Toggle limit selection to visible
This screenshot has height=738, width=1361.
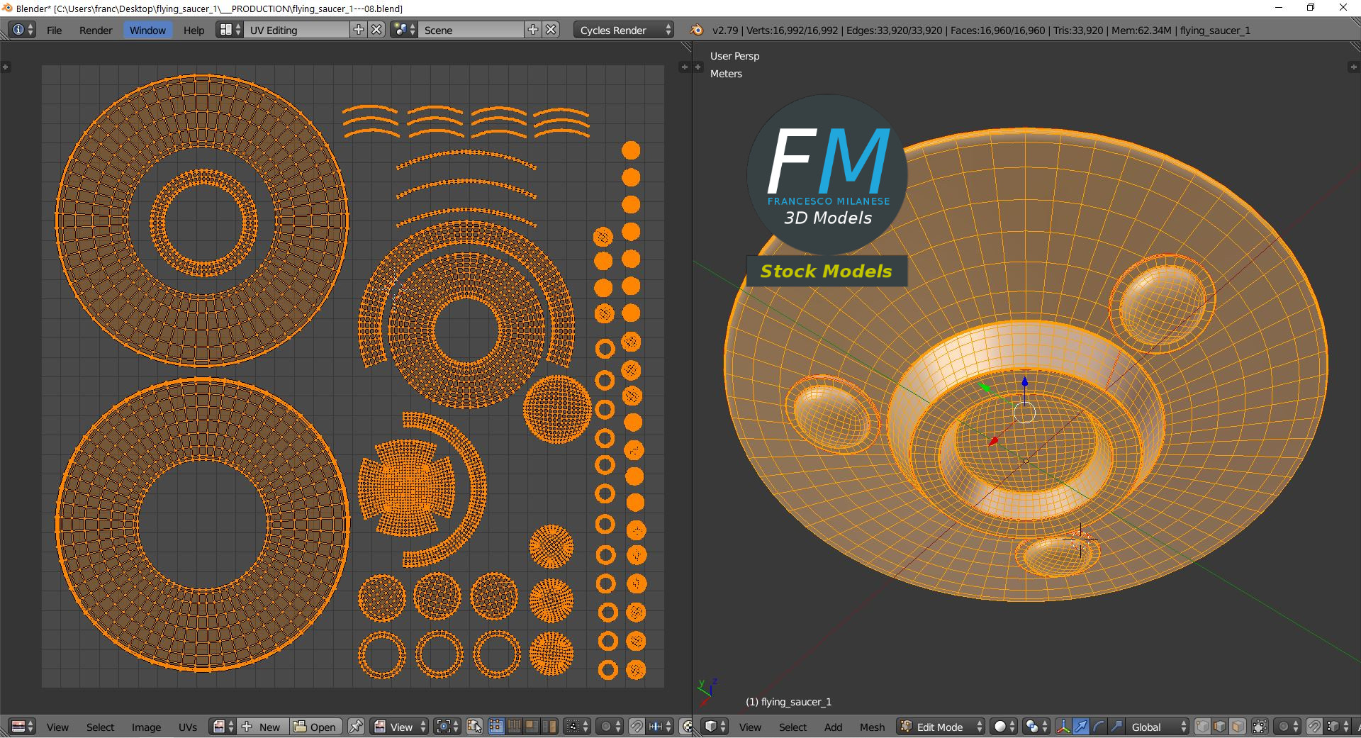tap(1260, 727)
